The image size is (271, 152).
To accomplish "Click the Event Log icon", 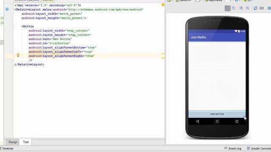I will 226,148.
